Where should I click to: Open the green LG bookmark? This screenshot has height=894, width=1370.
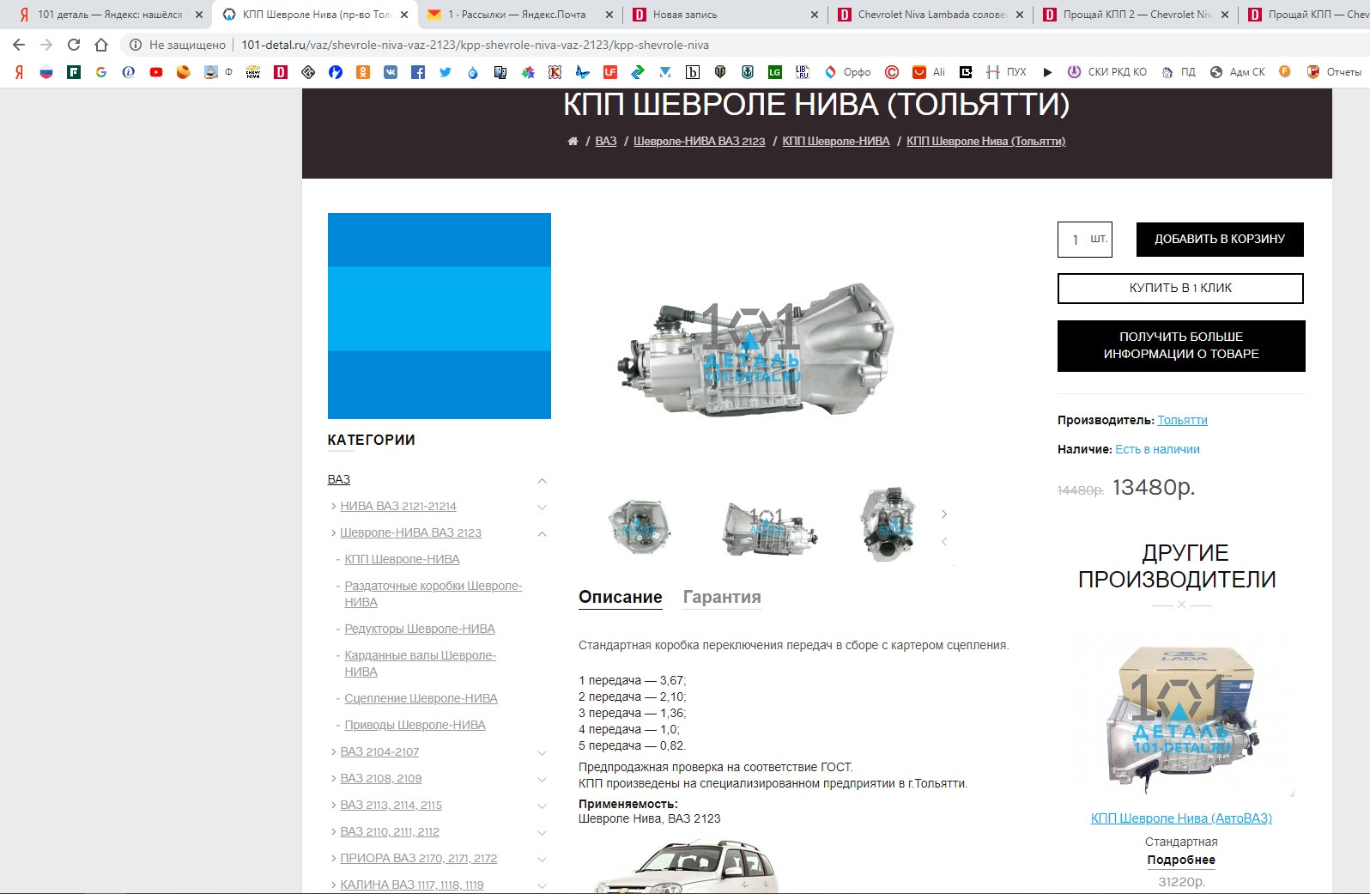(775, 72)
